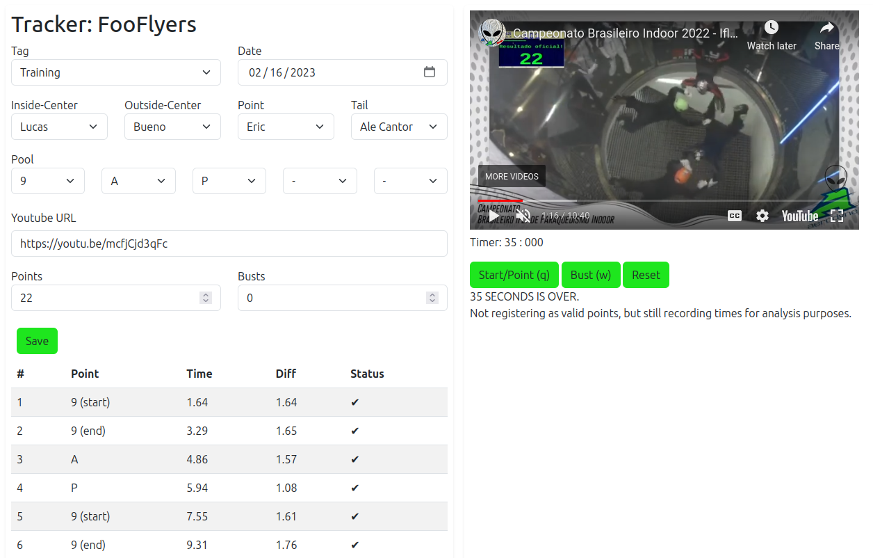
Task: Click the Bust (w) button
Action: pos(591,275)
